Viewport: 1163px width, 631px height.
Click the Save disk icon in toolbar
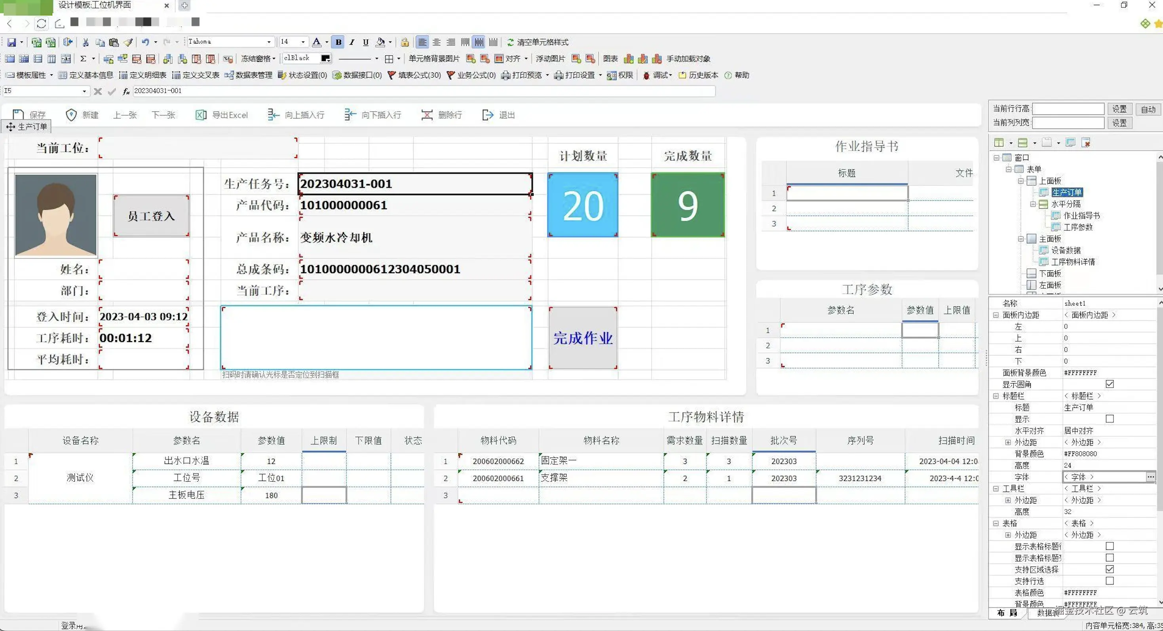11,42
